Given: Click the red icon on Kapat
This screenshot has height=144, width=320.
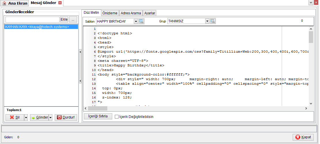Looking at the screenshot, I should pos(298,137).
